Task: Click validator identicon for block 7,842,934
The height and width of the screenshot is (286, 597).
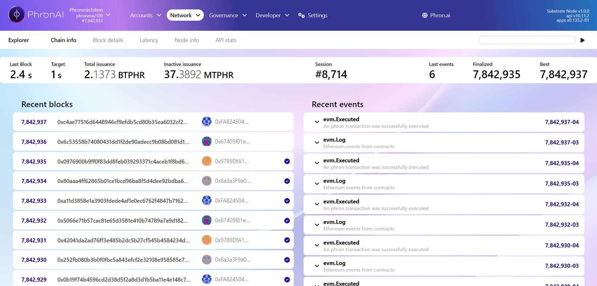Action: click(206, 181)
